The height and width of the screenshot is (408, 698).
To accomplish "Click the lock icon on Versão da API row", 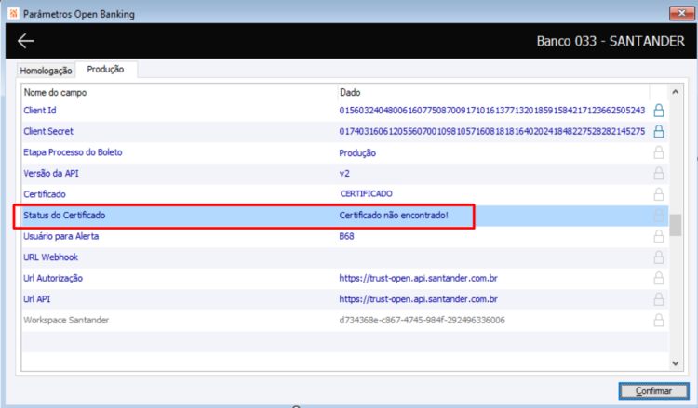I will [658, 174].
